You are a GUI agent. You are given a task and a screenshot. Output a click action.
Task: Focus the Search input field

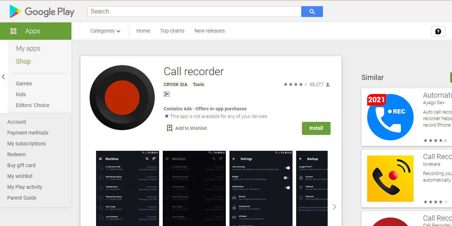tap(194, 12)
